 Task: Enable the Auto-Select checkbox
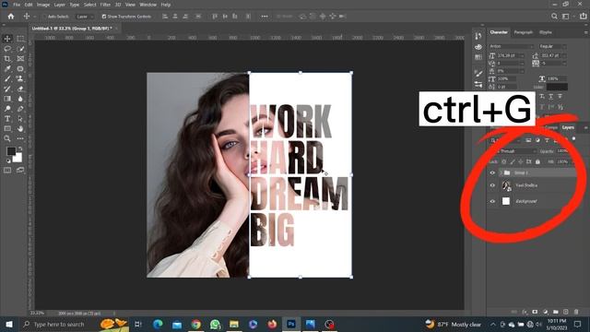(44, 17)
